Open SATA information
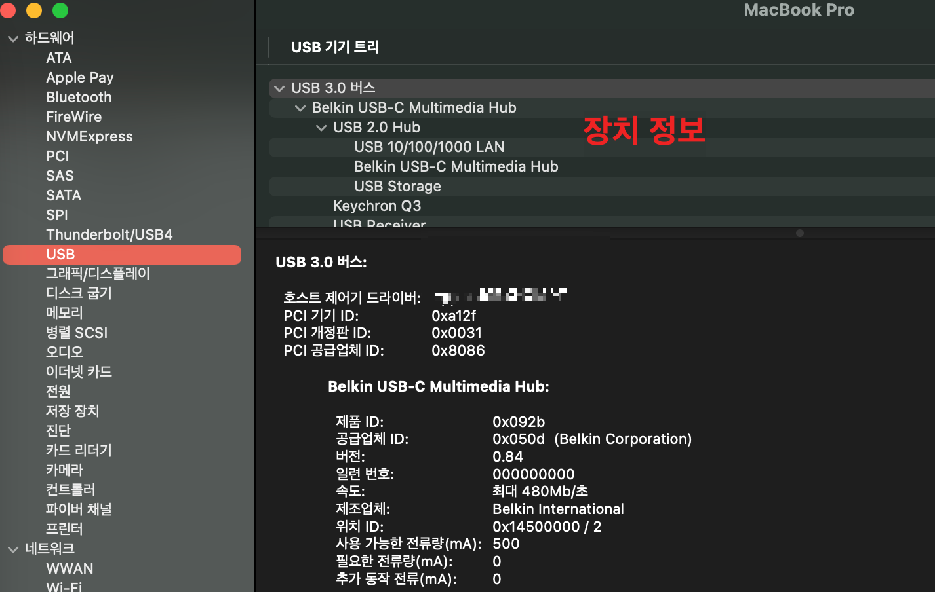The image size is (935, 592). click(64, 196)
